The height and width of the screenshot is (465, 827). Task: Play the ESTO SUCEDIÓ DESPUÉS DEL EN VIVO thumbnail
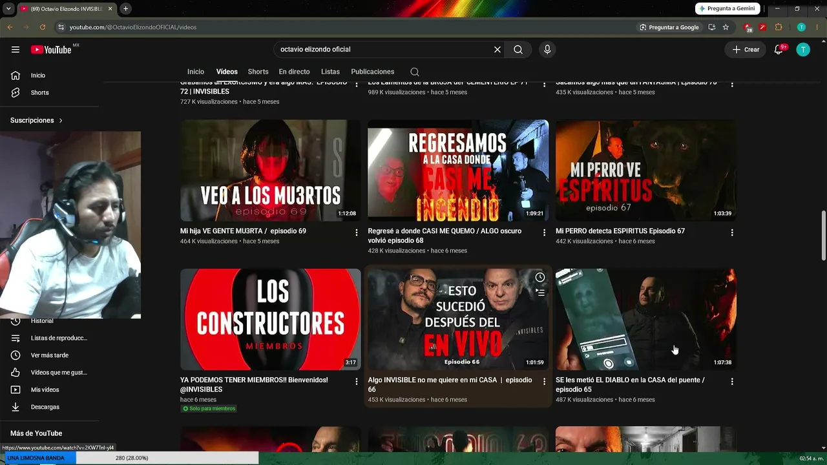pos(458,320)
